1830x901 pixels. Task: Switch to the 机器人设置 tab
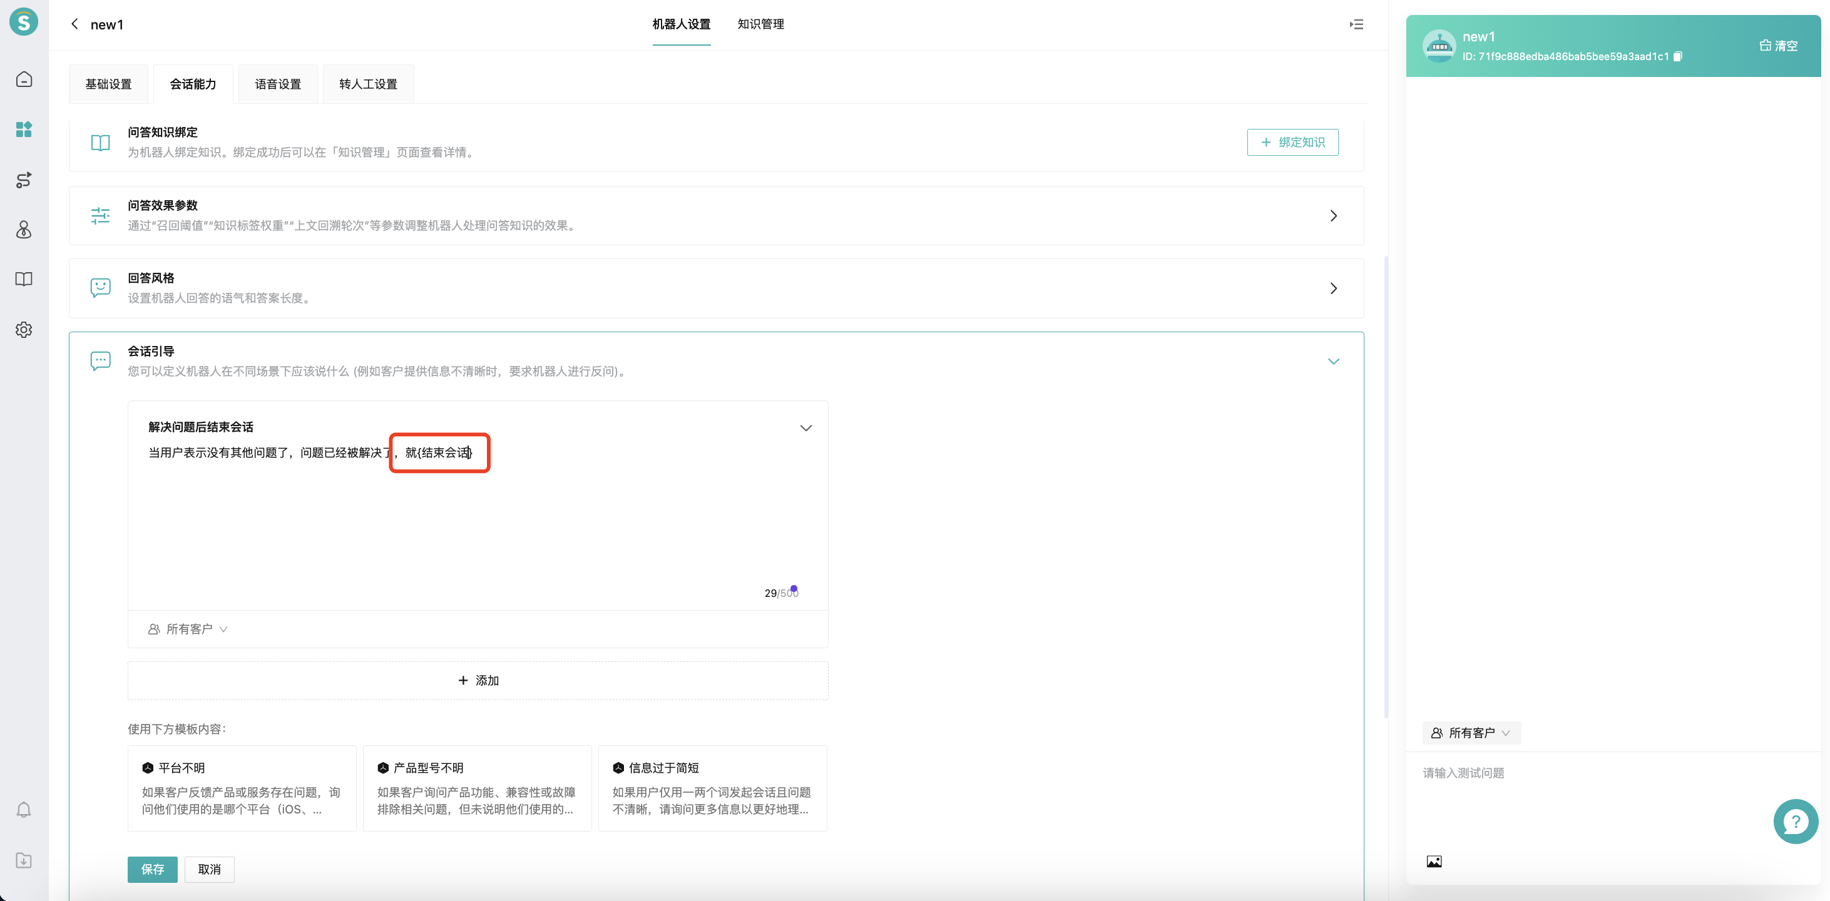pyautogui.click(x=682, y=24)
